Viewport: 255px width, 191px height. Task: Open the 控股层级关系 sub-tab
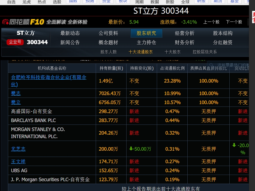[x=205, y=52]
